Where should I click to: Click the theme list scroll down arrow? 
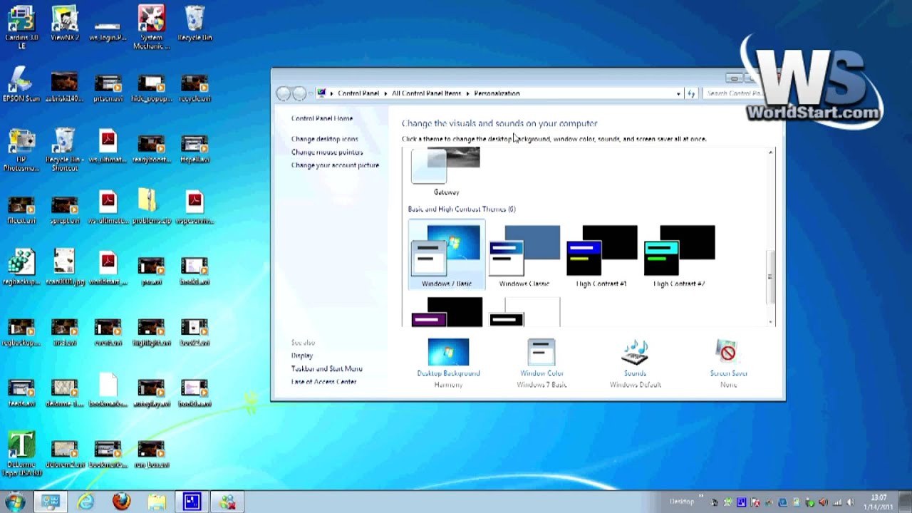[x=770, y=322]
